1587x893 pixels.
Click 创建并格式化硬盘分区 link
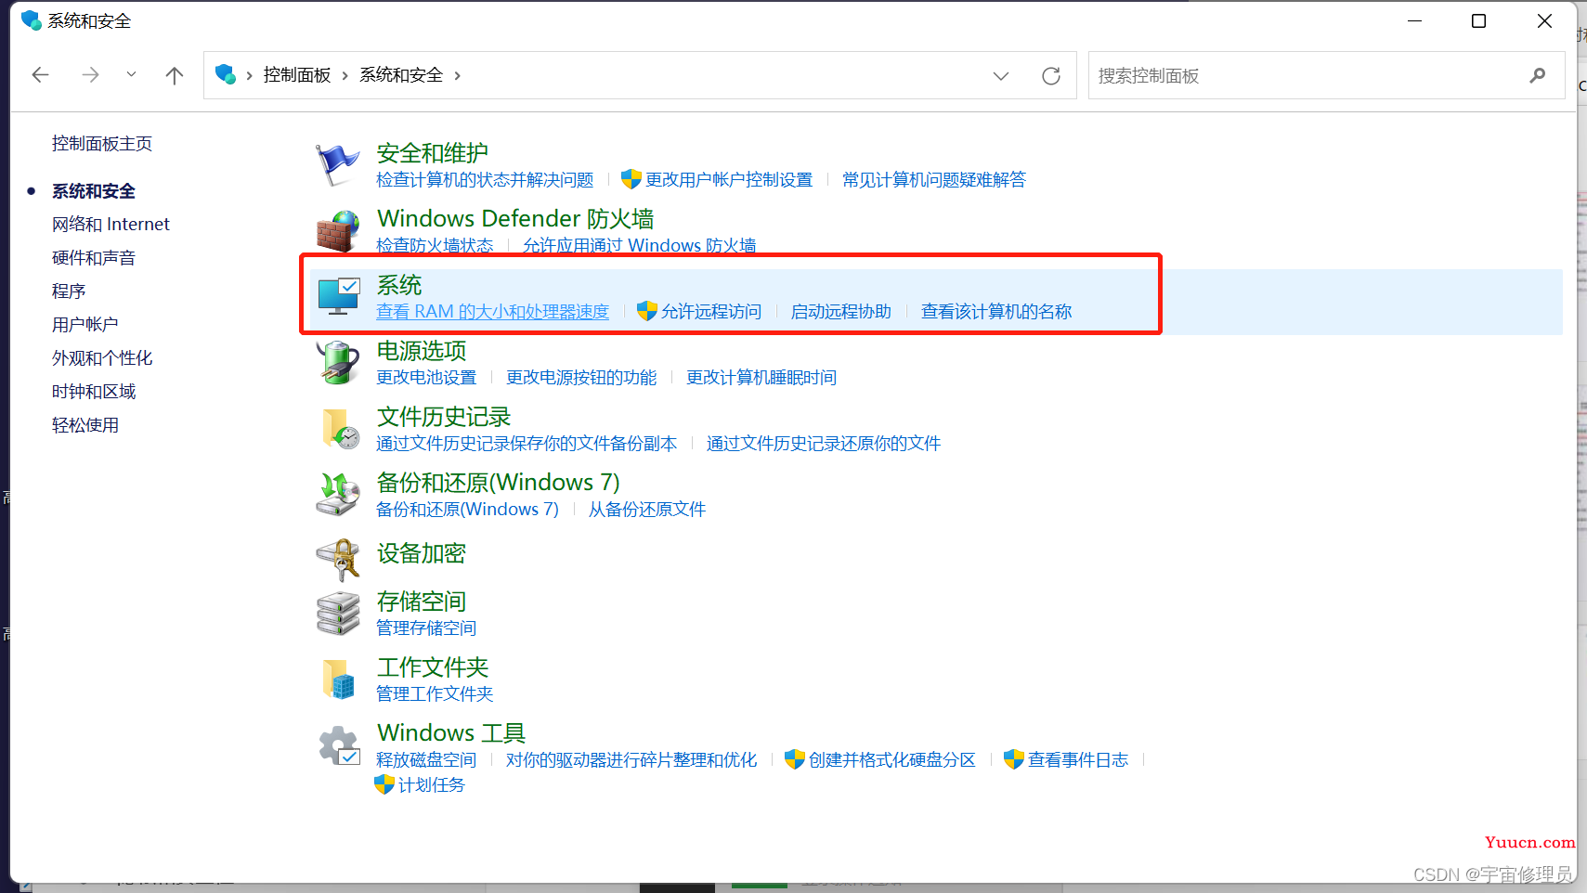[892, 759]
